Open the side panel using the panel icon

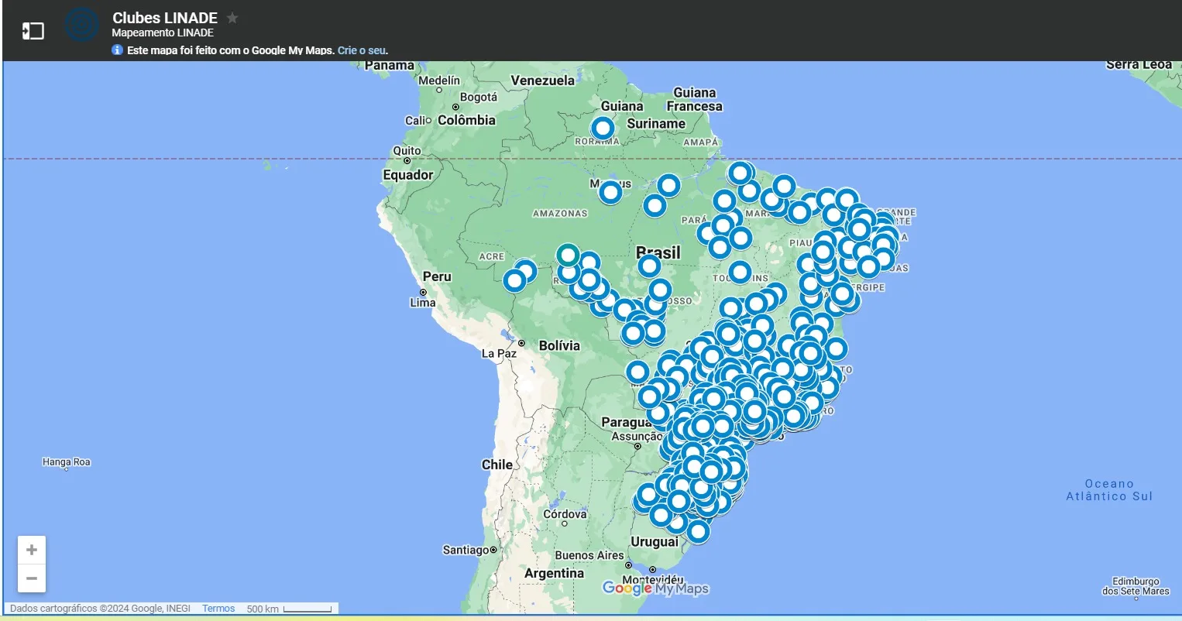click(x=32, y=29)
